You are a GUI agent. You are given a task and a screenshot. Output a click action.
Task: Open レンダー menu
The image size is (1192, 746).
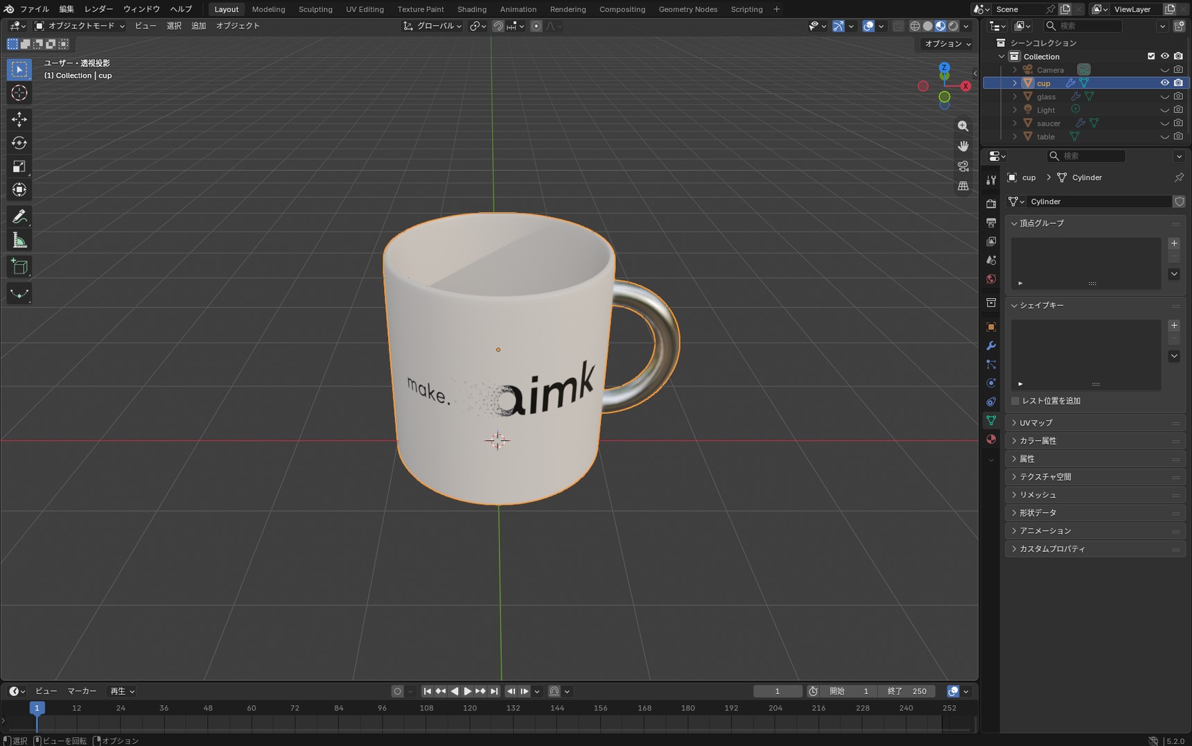[x=98, y=9]
